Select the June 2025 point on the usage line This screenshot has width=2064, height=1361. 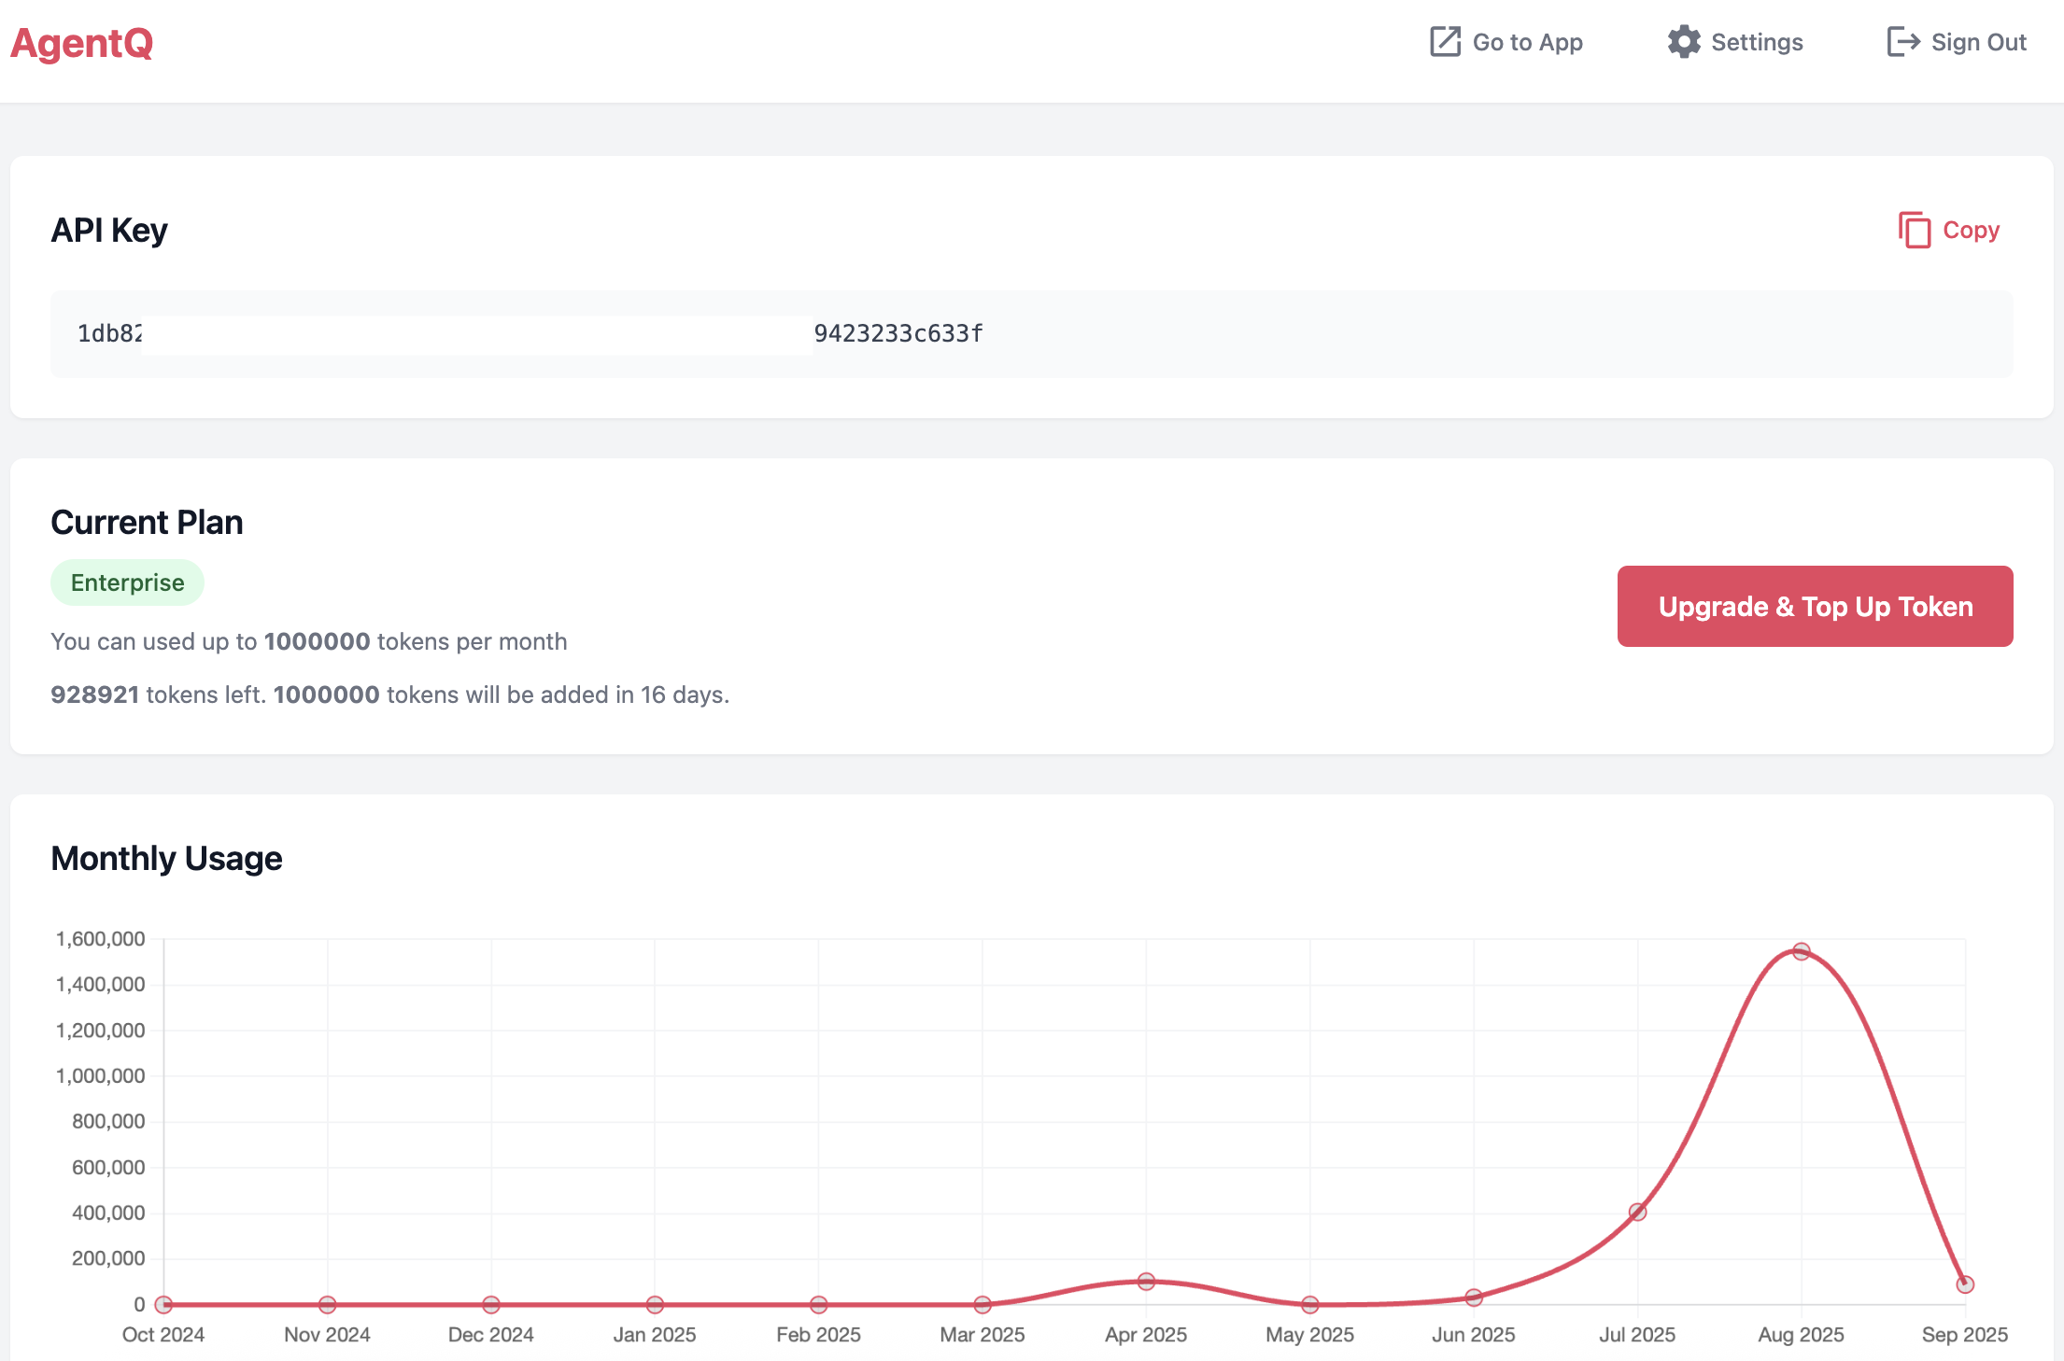[1474, 1297]
